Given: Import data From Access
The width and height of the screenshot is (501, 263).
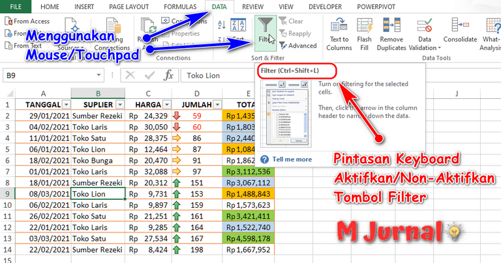Looking at the screenshot, I should click(27, 21).
